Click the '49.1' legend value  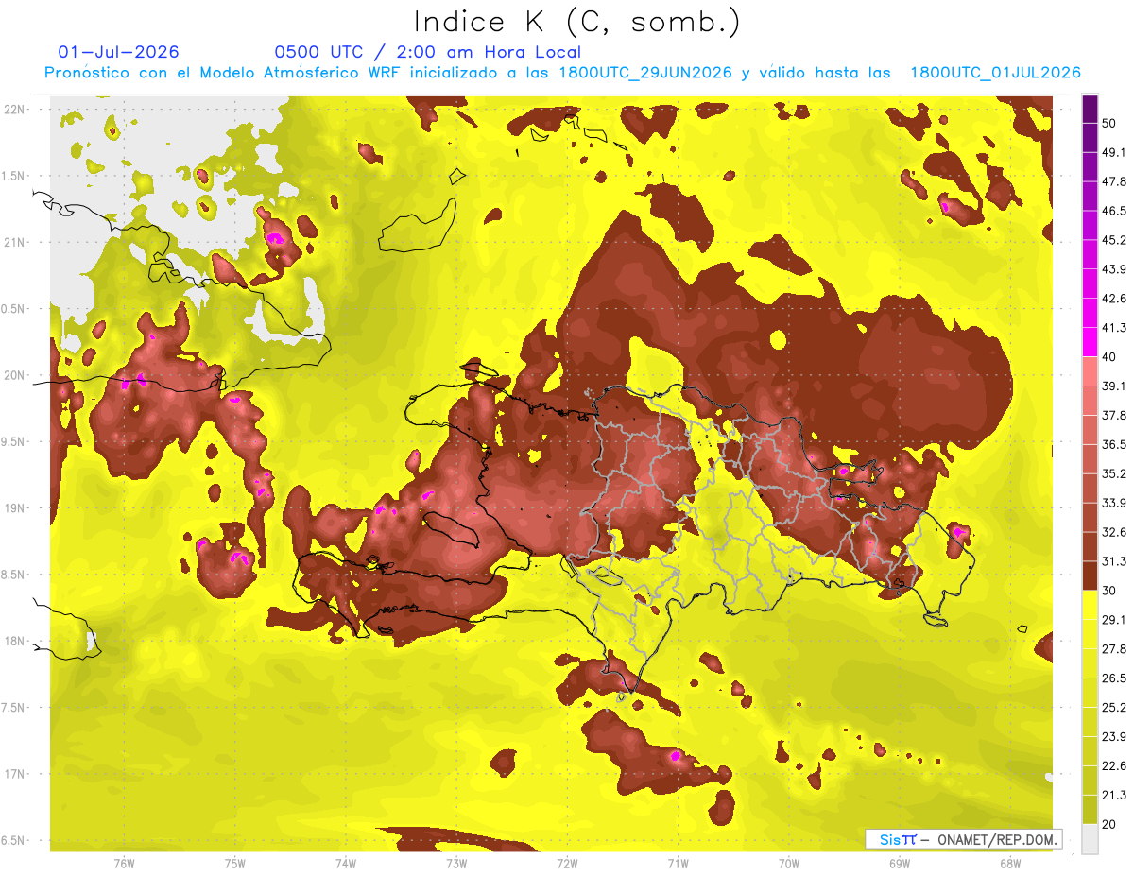tap(1114, 152)
